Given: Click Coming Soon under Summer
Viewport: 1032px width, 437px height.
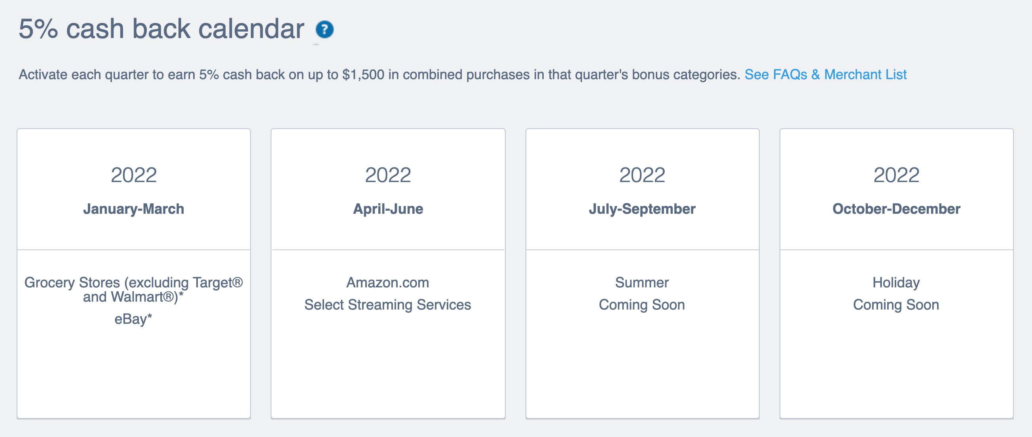Looking at the screenshot, I should (642, 305).
